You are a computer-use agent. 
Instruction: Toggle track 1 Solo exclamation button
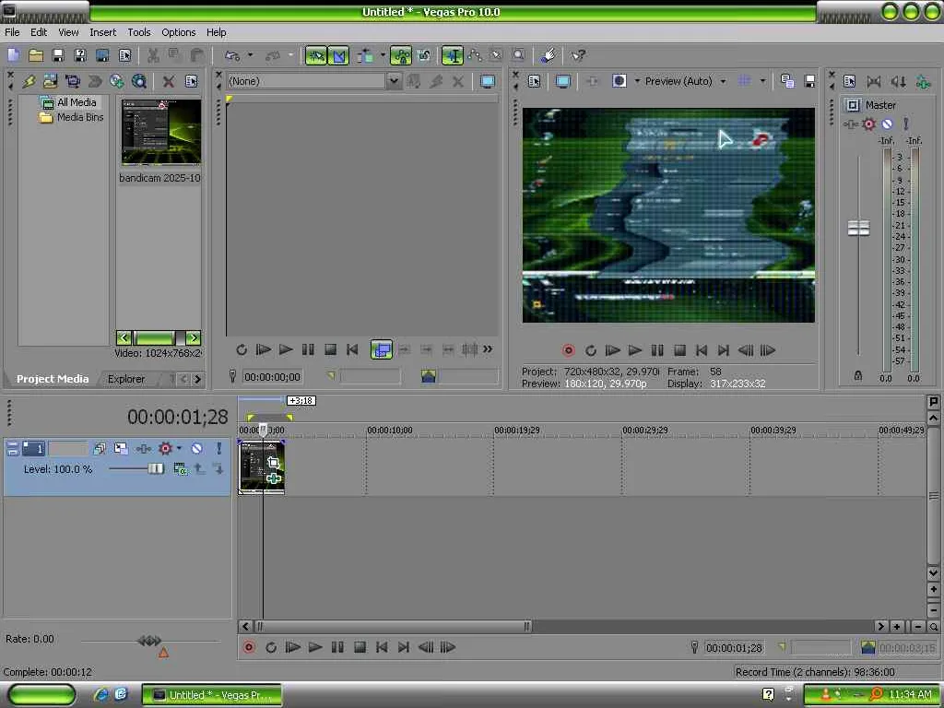coord(219,449)
